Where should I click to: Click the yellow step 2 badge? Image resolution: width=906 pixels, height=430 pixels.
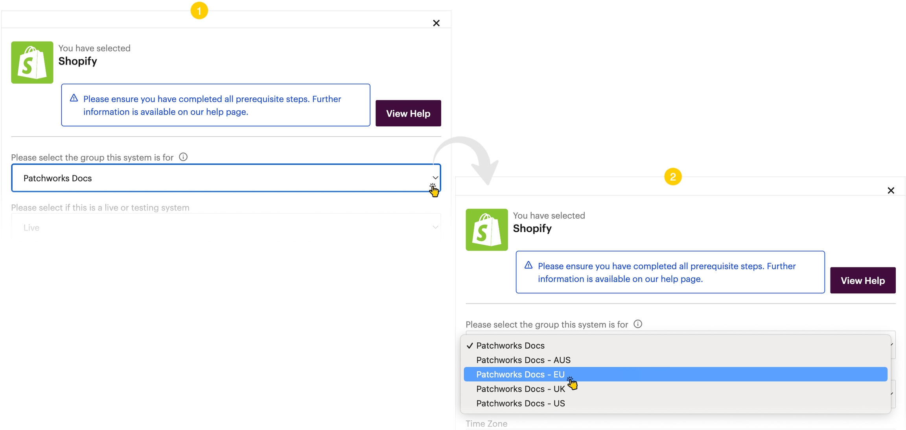pos(673,177)
